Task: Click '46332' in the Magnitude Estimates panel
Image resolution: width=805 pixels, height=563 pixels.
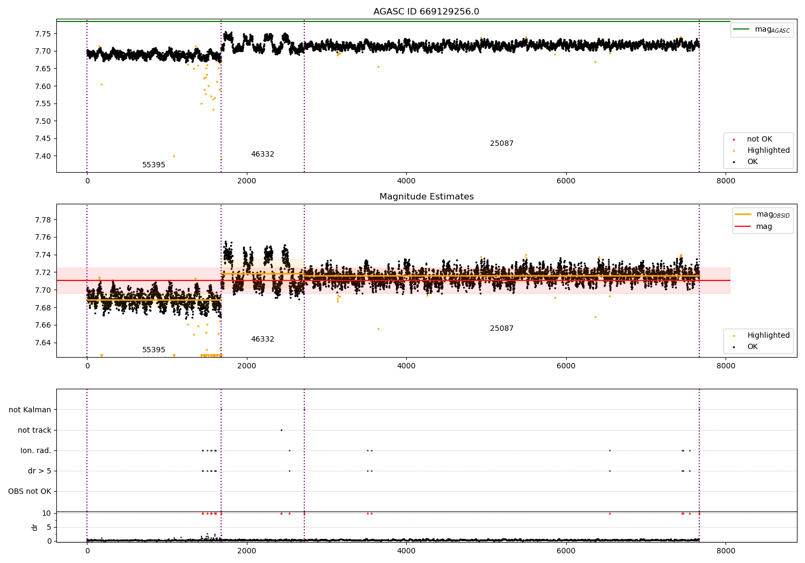Action: (x=262, y=339)
